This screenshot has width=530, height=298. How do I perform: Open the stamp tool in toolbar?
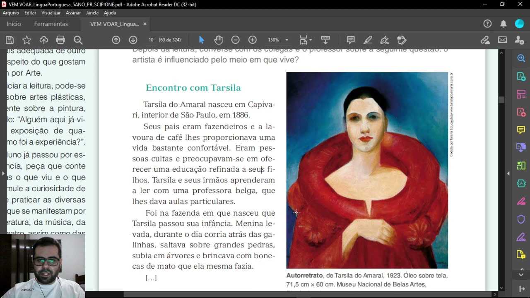pos(402,40)
